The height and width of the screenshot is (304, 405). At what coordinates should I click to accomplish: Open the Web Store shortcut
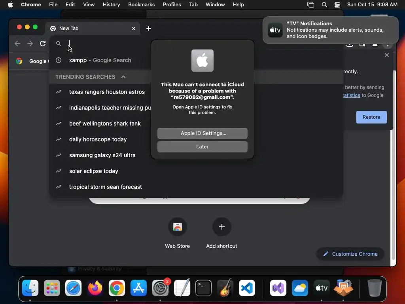[x=178, y=227]
